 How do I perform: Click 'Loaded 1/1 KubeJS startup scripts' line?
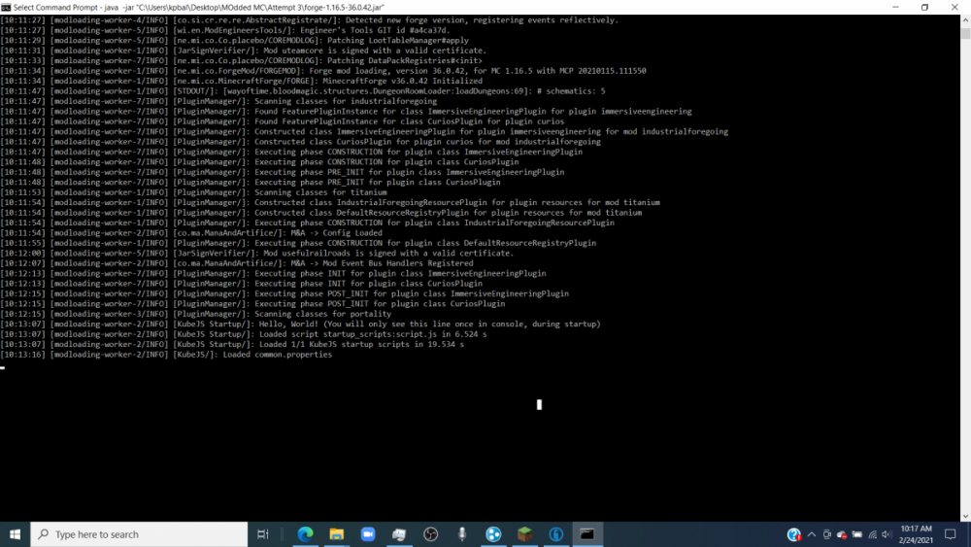coord(232,344)
